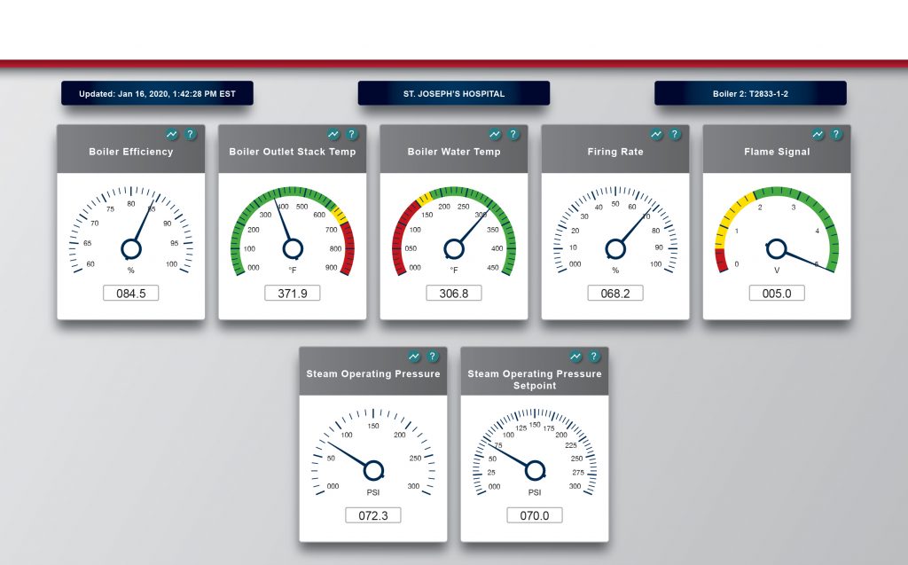This screenshot has height=565, width=908.
Task: Open help for the Steam Operating Pressure Setpoint gauge
Action: click(x=593, y=357)
